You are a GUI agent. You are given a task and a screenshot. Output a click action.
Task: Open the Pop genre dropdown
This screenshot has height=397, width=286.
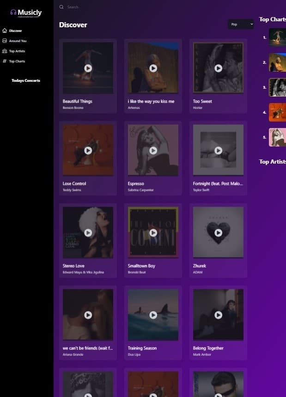pos(241,24)
